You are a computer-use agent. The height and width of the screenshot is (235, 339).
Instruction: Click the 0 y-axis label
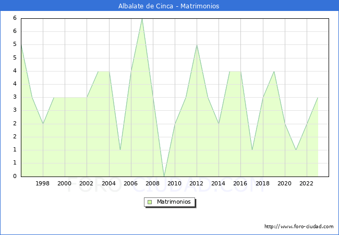click(x=15, y=176)
